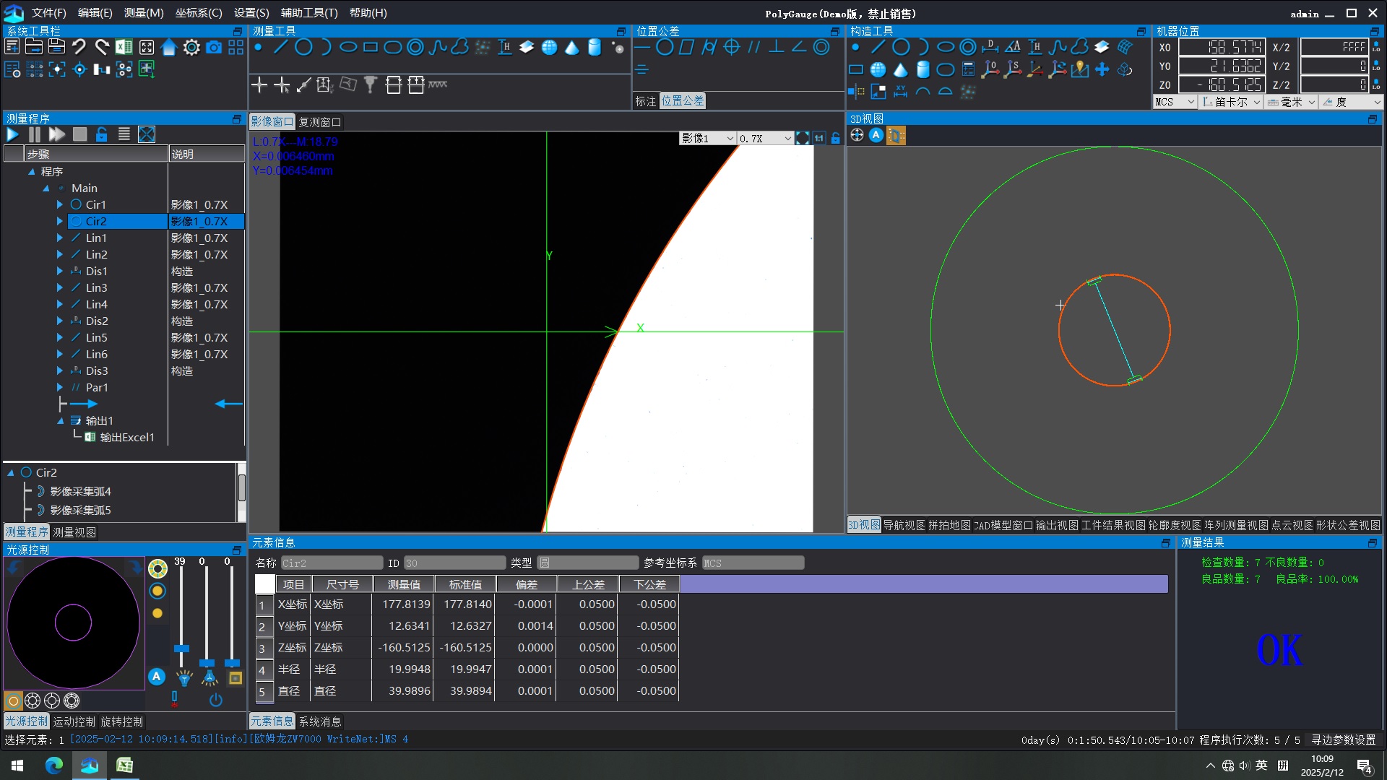Click the XY distance icon in construction tools
The image size is (1387, 780).
[901, 92]
